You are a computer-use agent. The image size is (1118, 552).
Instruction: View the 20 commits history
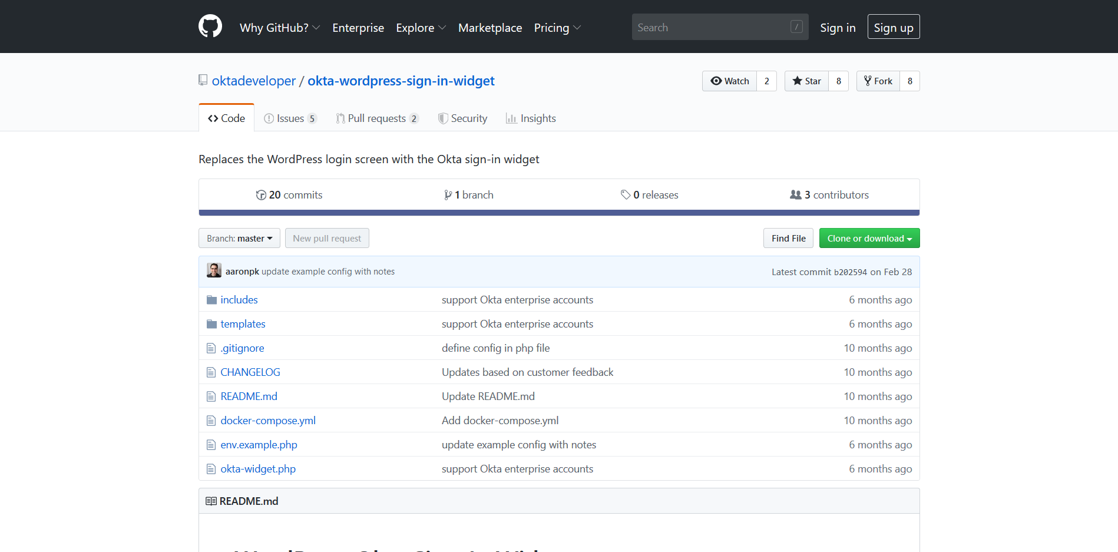(289, 195)
